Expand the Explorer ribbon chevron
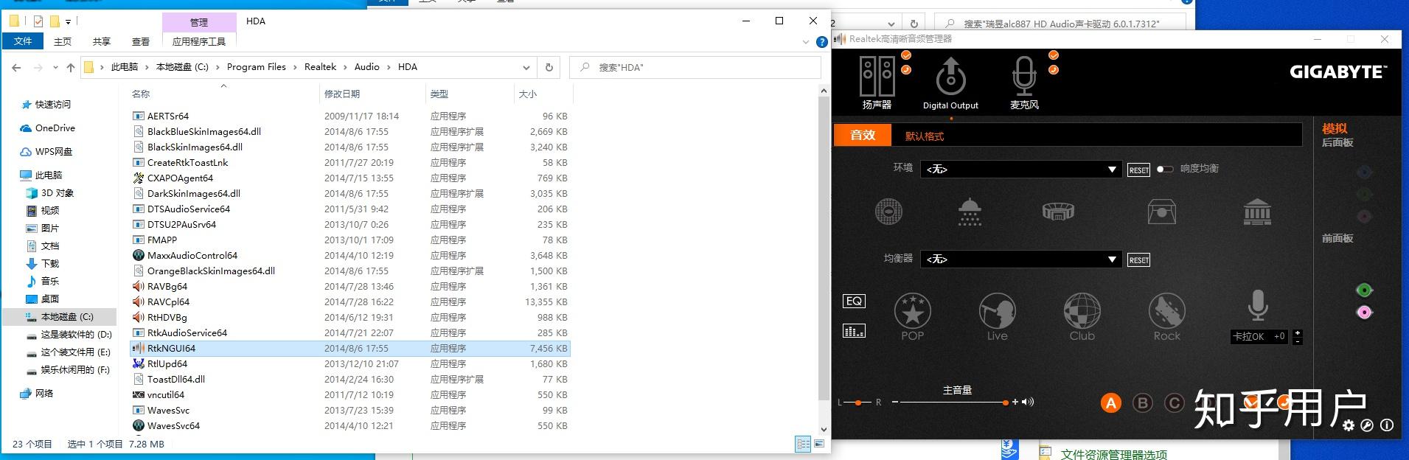 point(806,42)
